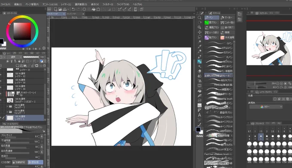This screenshot has width=292, height=168.
Task: Toggle border effect circle in Layer Property
Action: [275, 99]
